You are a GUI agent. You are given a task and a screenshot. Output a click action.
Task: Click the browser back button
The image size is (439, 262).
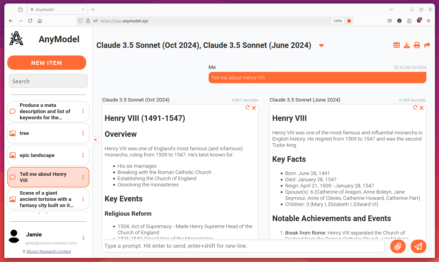[x=11, y=21]
